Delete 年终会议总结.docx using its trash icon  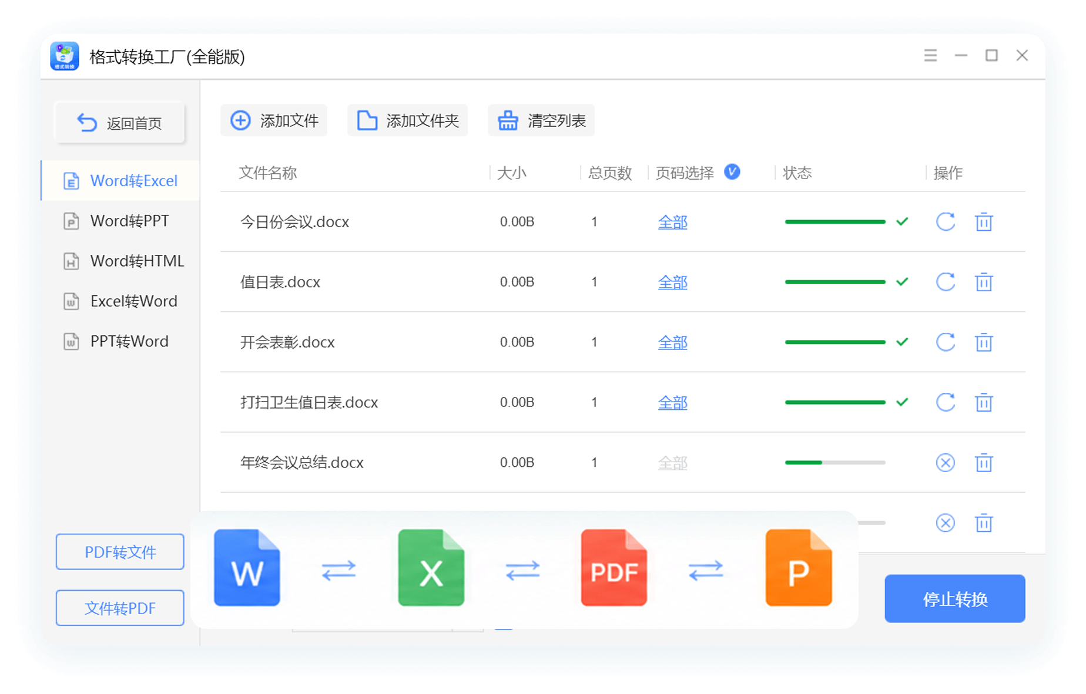point(984,463)
